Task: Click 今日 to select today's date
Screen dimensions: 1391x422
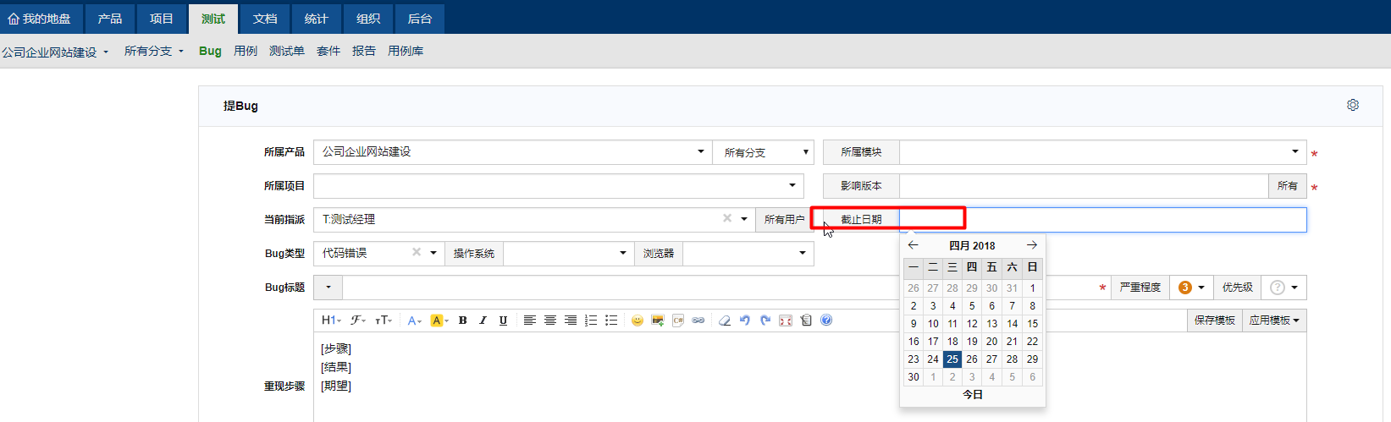Action: [973, 394]
